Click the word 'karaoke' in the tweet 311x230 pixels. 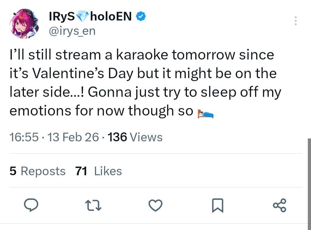(x=142, y=55)
